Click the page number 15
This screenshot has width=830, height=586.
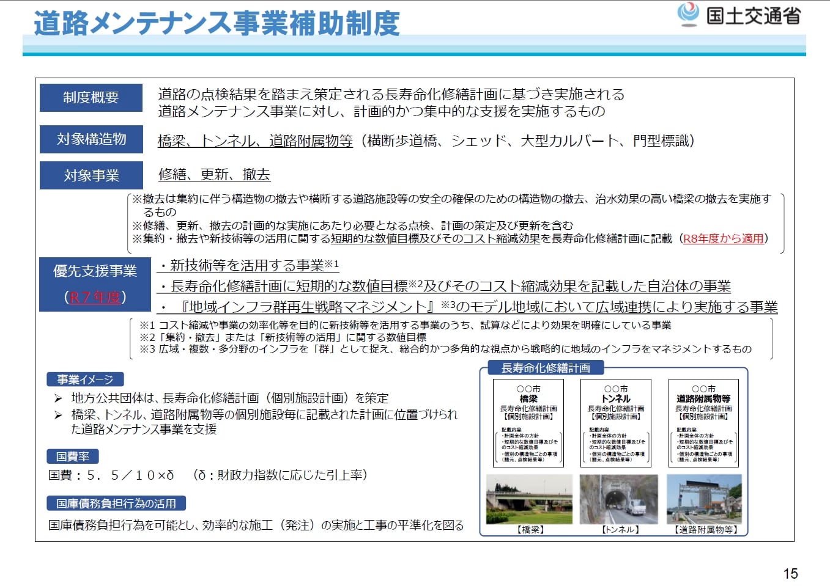click(x=790, y=573)
